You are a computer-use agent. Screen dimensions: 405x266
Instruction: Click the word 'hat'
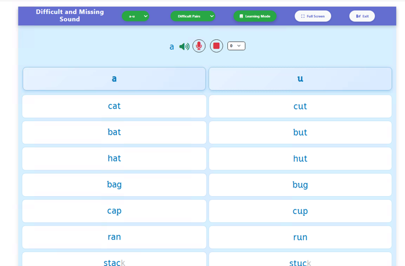click(x=114, y=159)
